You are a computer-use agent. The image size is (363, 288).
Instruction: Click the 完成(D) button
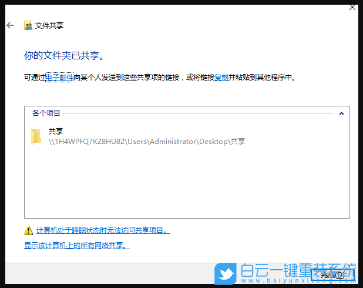click(332, 275)
